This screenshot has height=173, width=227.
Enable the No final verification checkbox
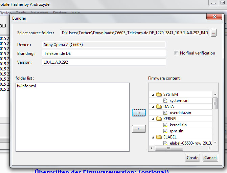pyautogui.click(x=177, y=53)
